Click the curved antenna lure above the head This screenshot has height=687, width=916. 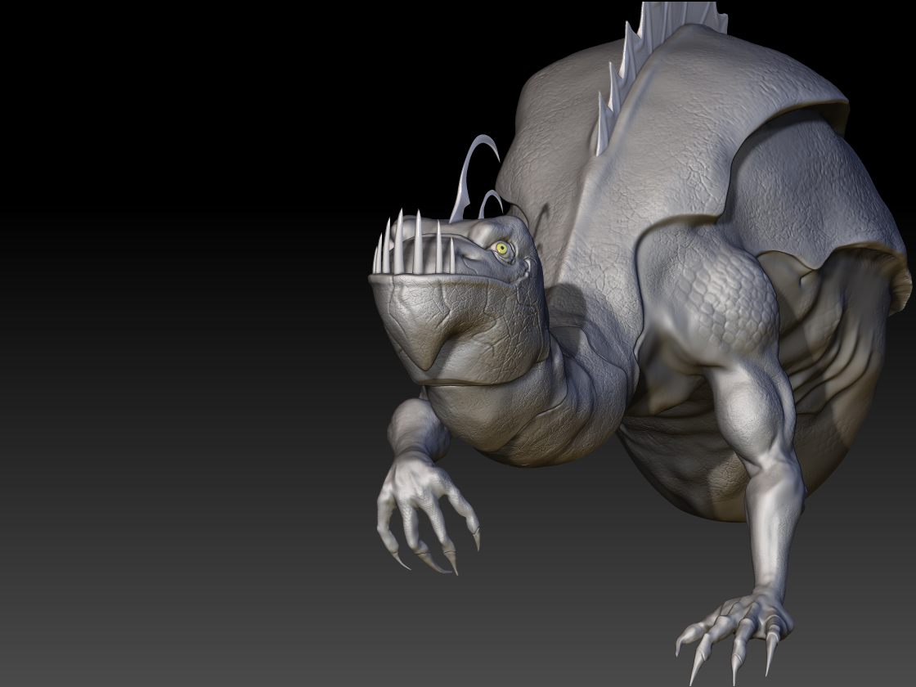474,178
